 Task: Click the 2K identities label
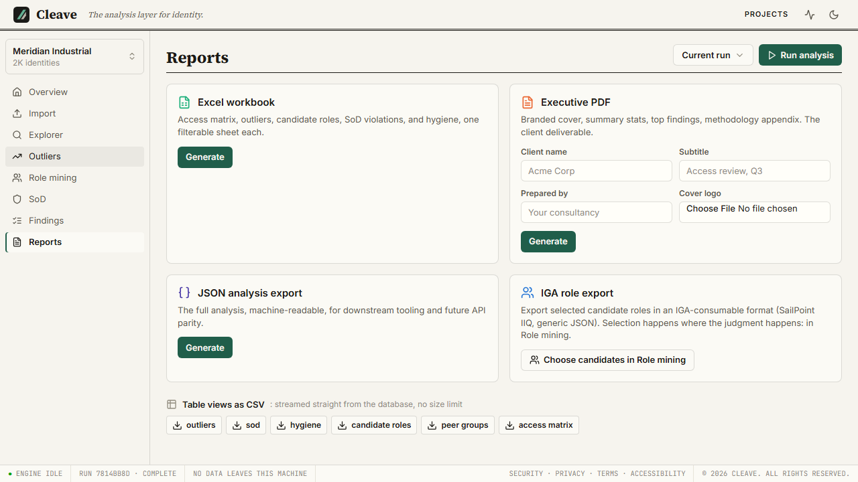click(36, 63)
